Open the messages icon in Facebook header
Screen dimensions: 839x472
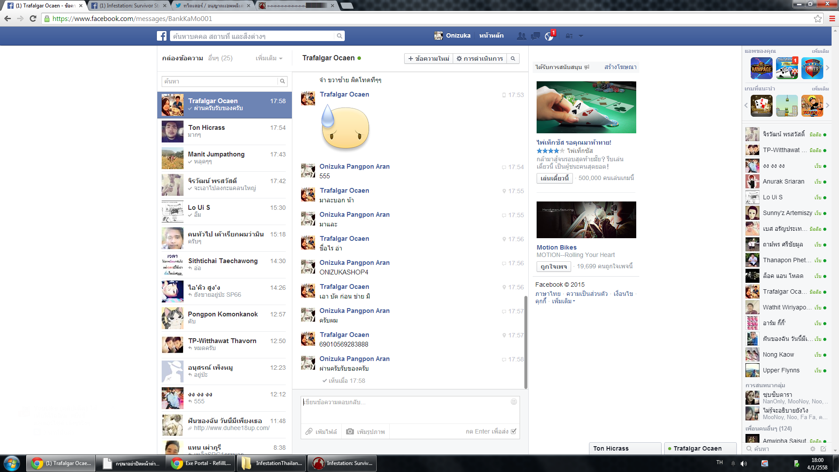click(535, 36)
